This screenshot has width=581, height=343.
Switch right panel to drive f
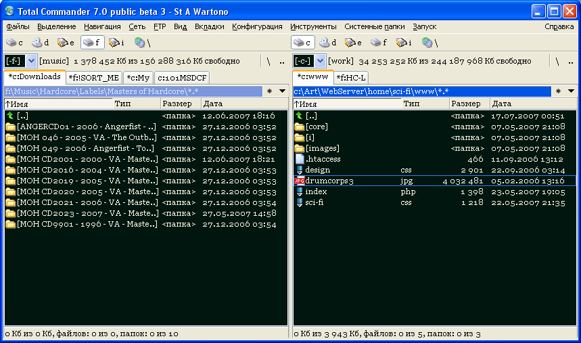tap(379, 43)
